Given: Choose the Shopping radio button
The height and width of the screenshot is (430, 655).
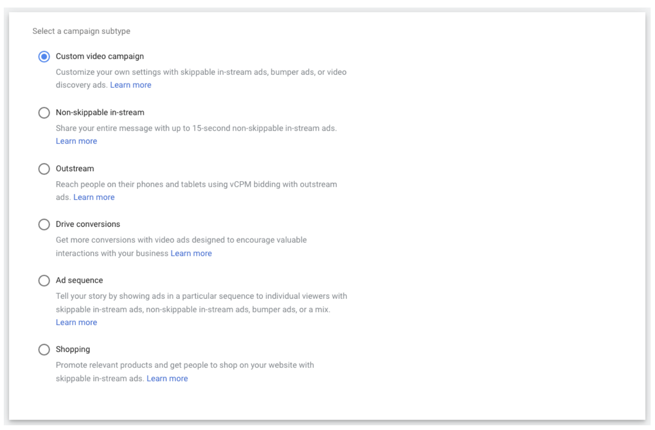Looking at the screenshot, I should click(x=44, y=350).
